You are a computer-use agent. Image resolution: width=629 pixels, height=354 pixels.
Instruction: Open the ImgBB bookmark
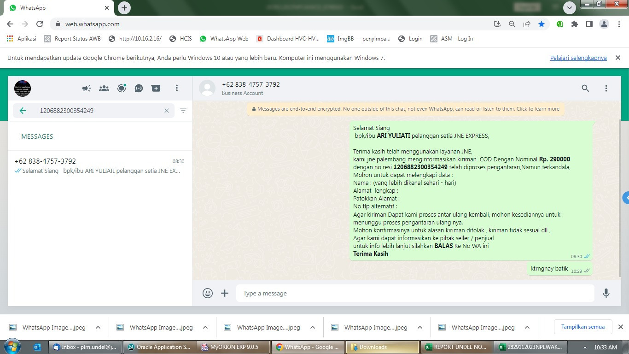pos(359,39)
